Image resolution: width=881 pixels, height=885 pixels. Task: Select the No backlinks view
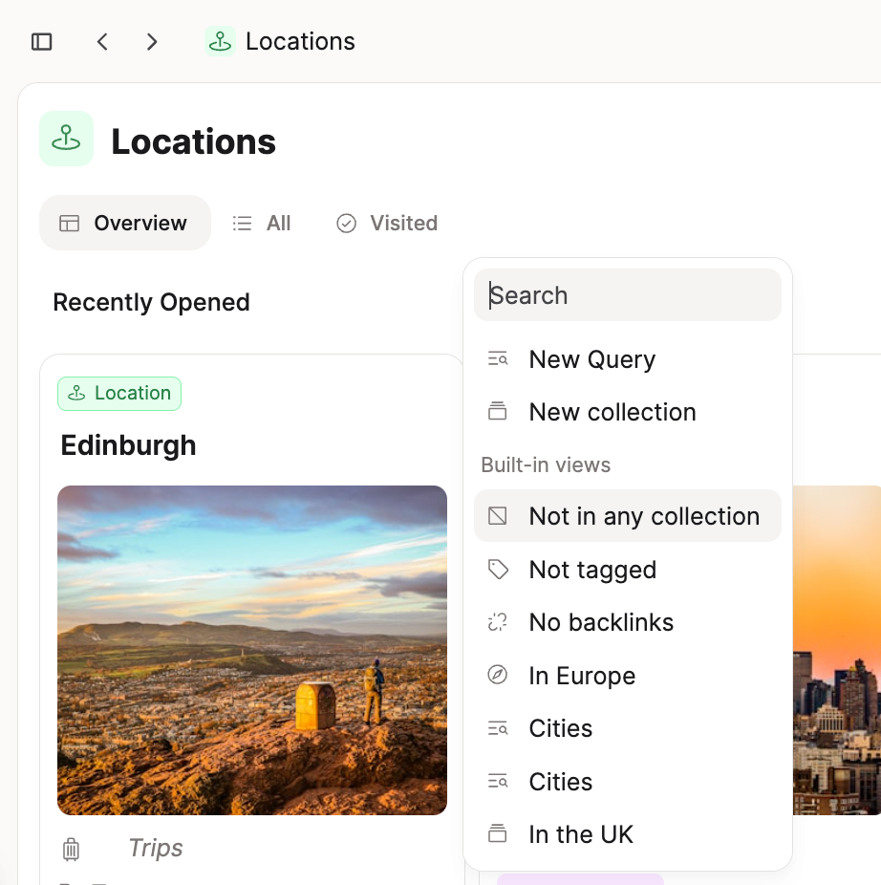(628, 622)
